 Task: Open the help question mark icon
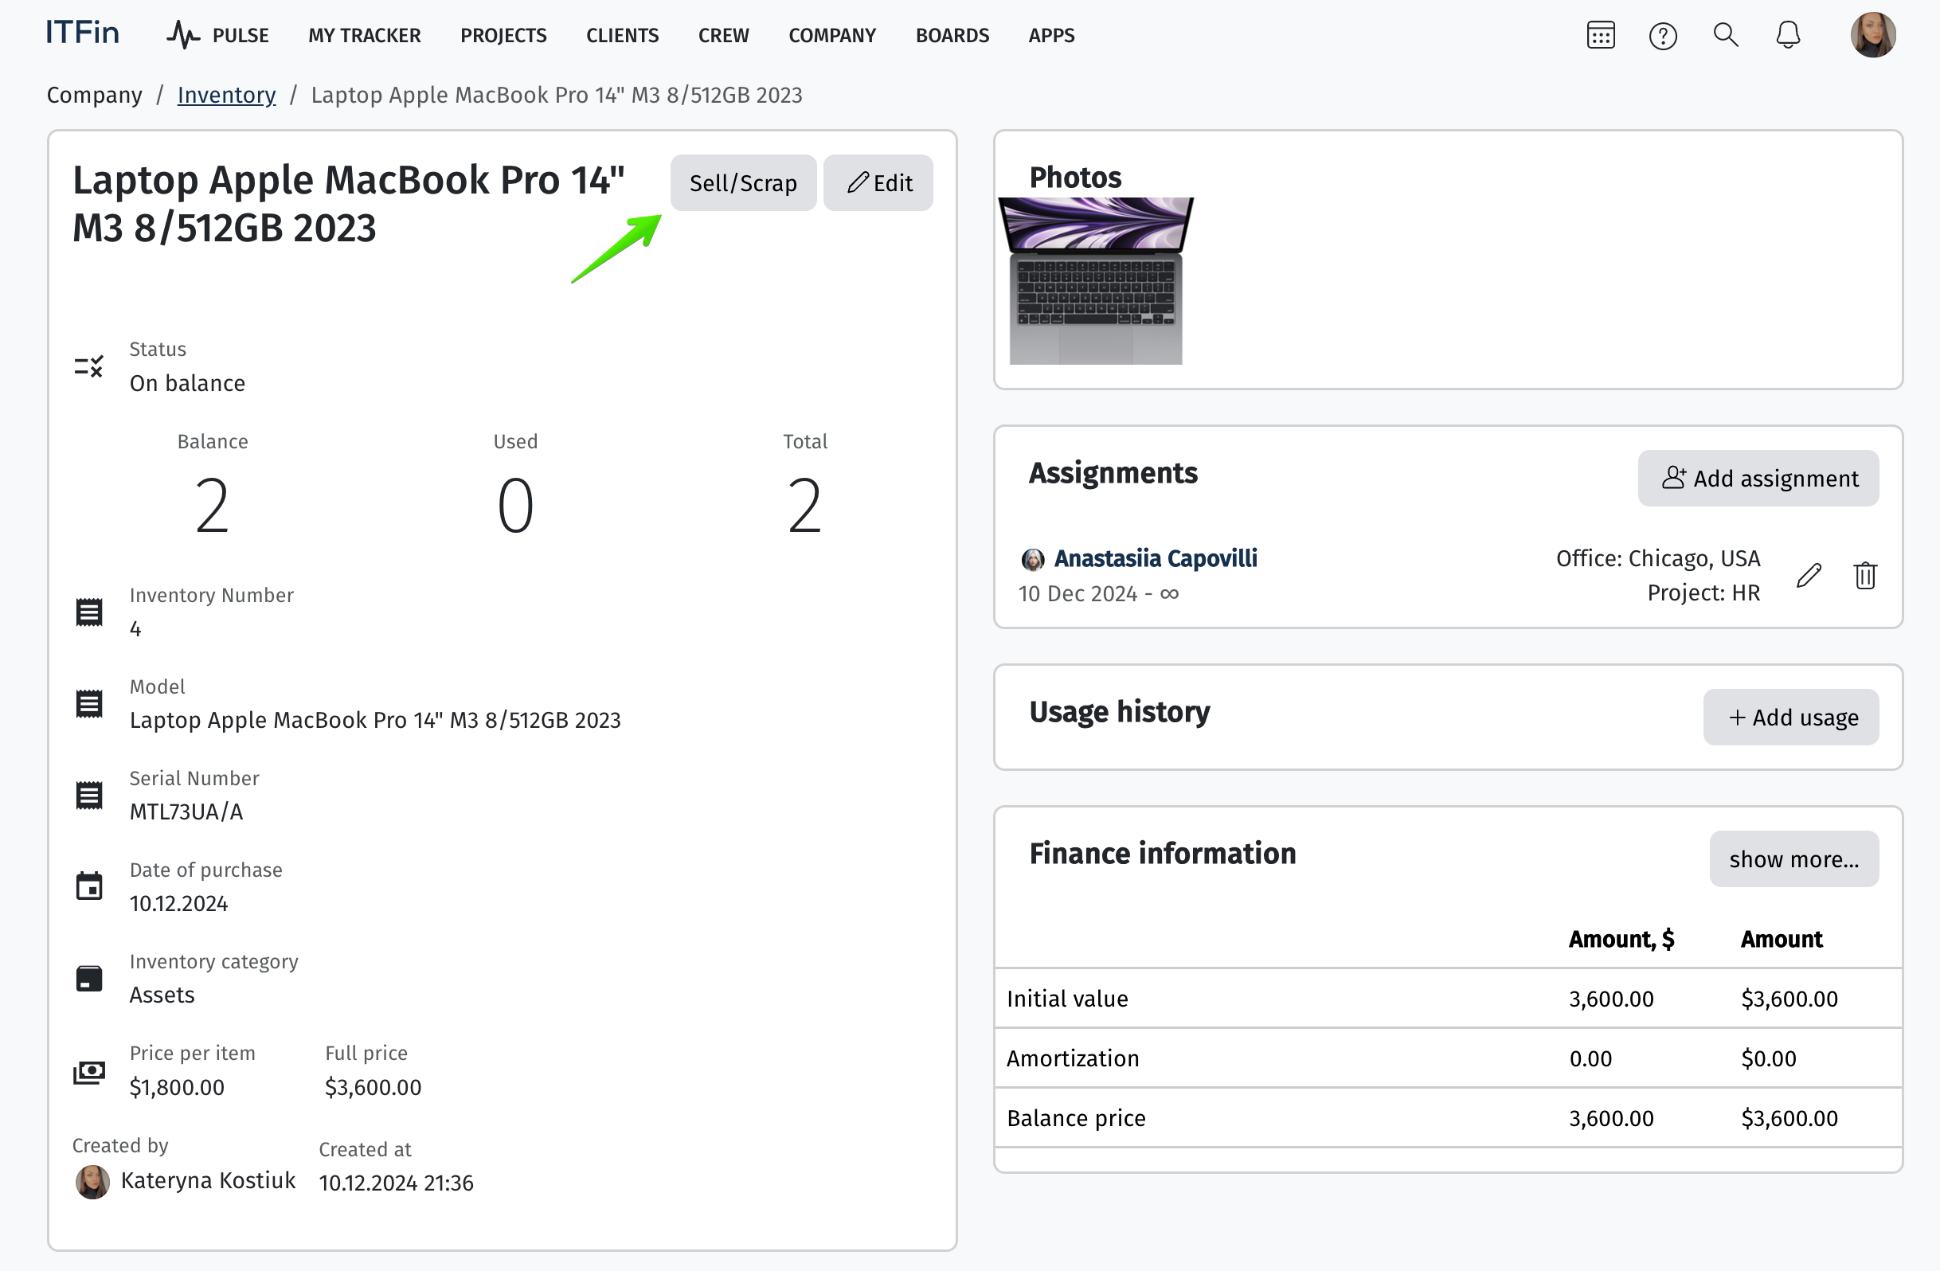[x=1663, y=35]
